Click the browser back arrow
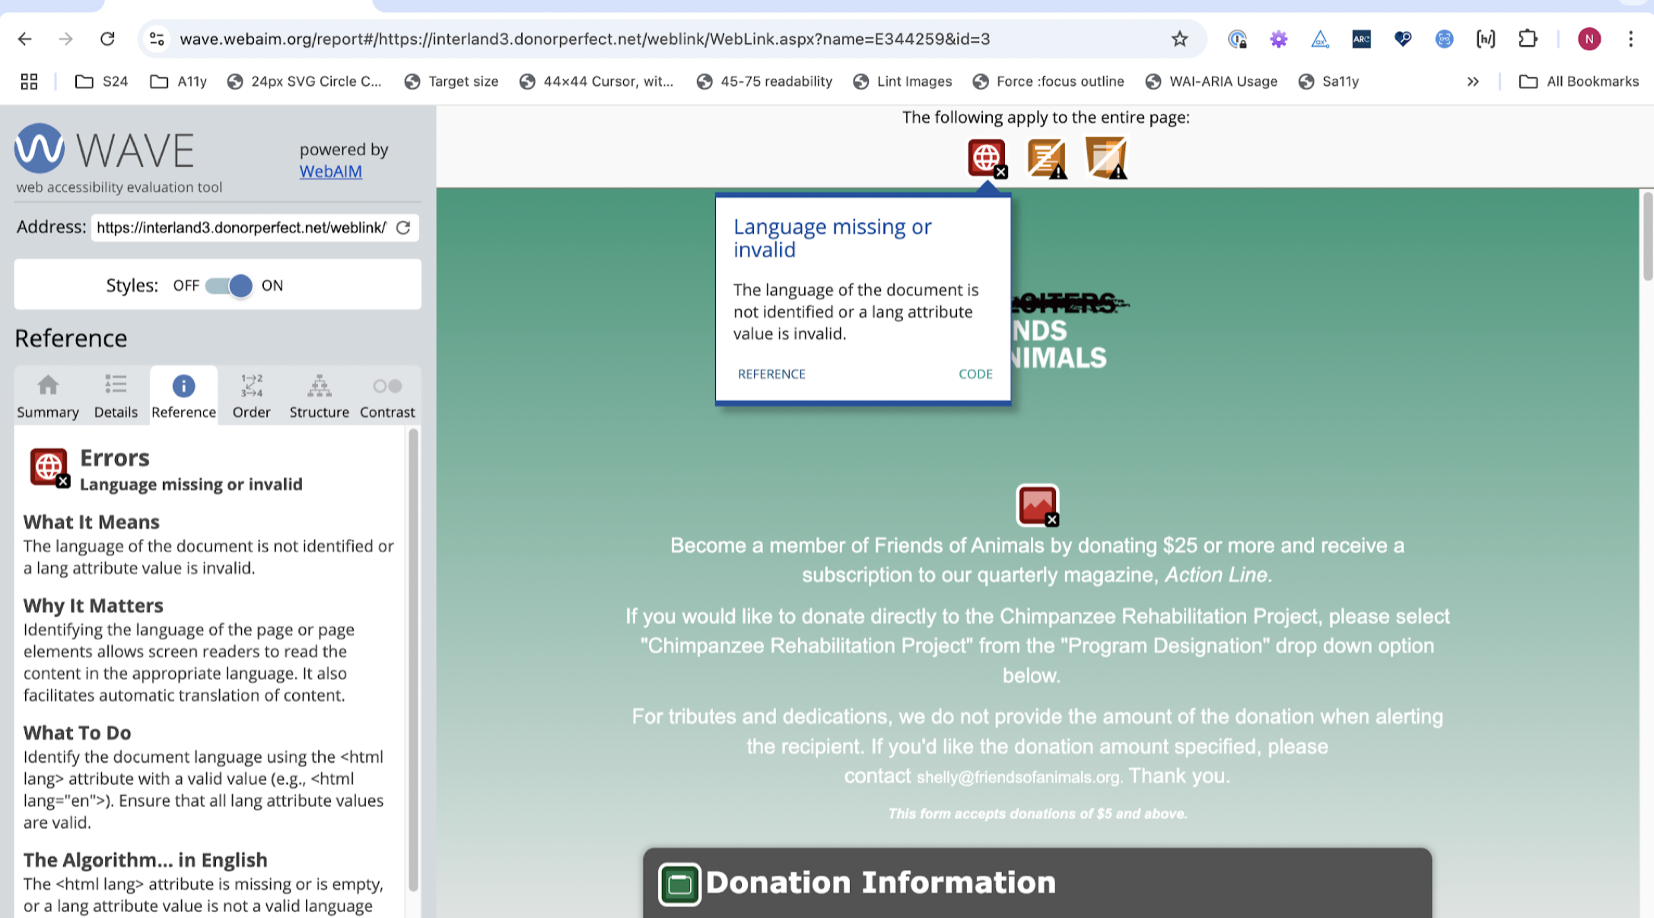This screenshot has width=1654, height=918. (25, 39)
